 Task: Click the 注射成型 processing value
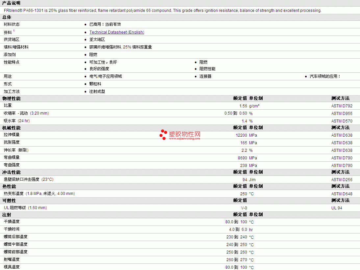click(97, 92)
